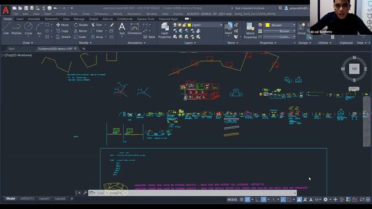Select the Circle tool
372x209 pixels.
[x=28, y=28]
